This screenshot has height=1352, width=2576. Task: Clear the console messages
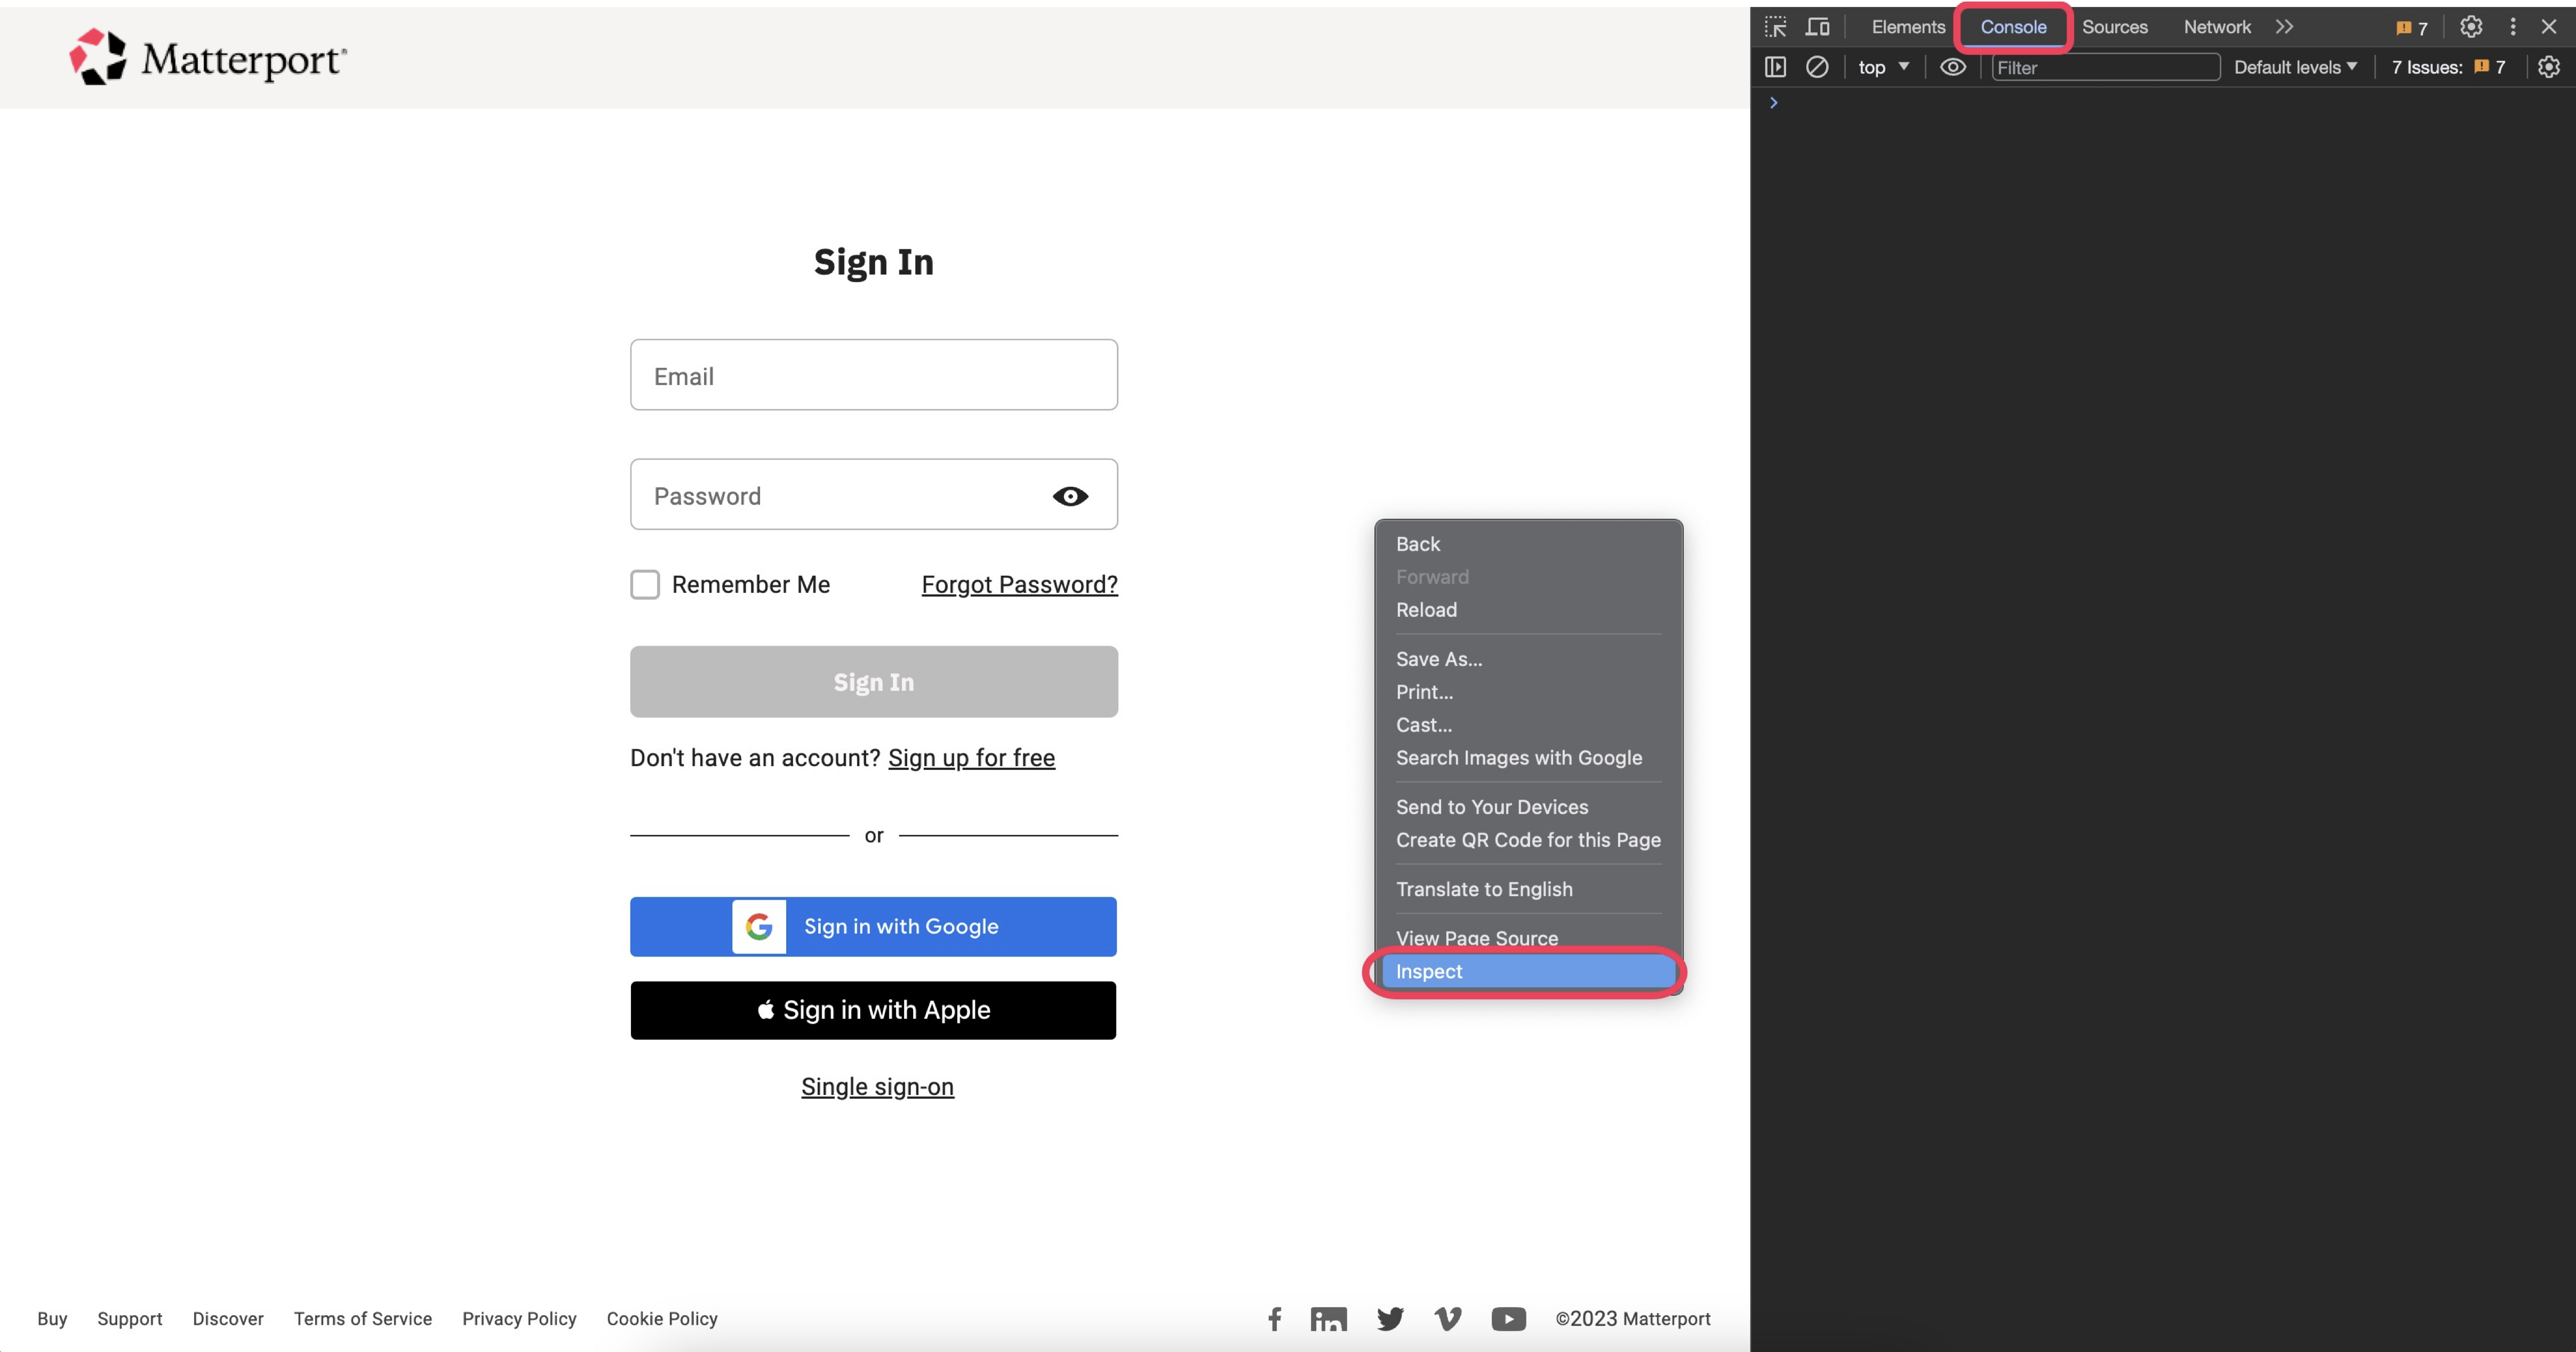pyautogui.click(x=1818, y=67)
